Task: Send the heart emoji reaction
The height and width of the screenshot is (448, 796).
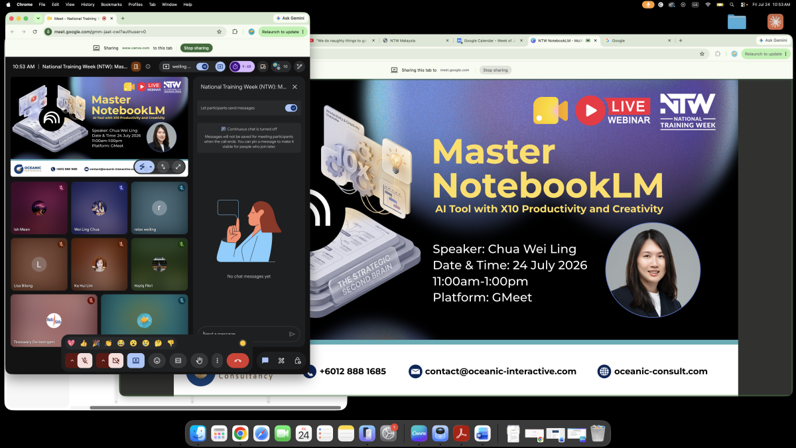Action: click(71, 343)
